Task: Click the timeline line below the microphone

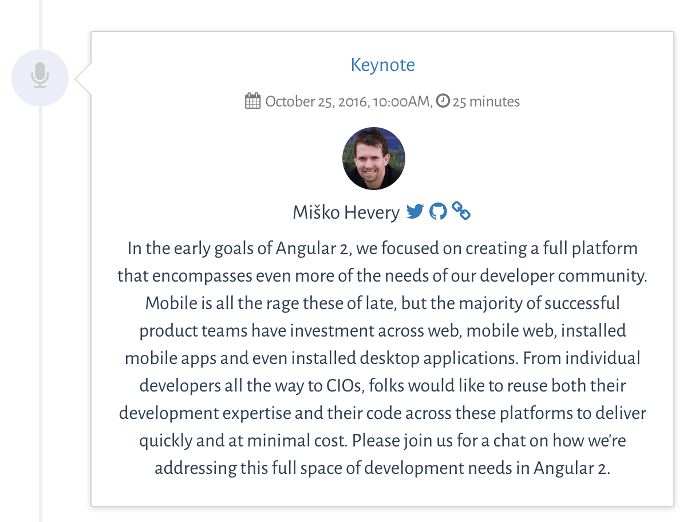Action: coord(41,314)
